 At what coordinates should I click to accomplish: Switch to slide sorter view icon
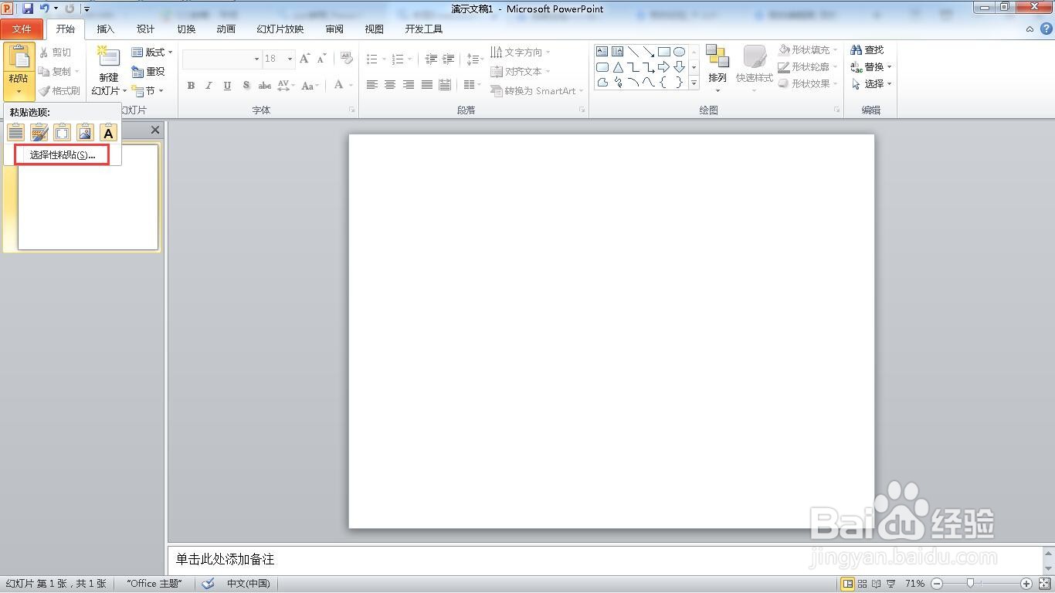click(863, 584)
